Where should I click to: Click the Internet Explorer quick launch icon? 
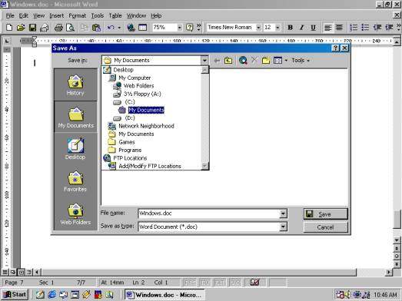(52, 295)
